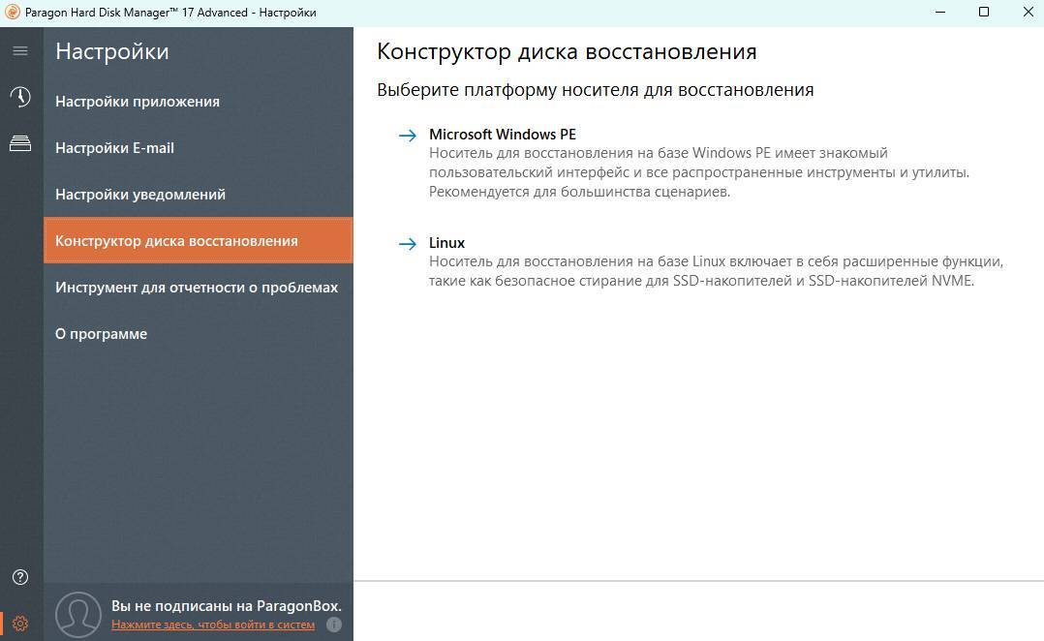Click Выберите платформу носителя для восстановления heading
The width and height of the screenshot is (1044, 641).
click(x=596, y=90)
